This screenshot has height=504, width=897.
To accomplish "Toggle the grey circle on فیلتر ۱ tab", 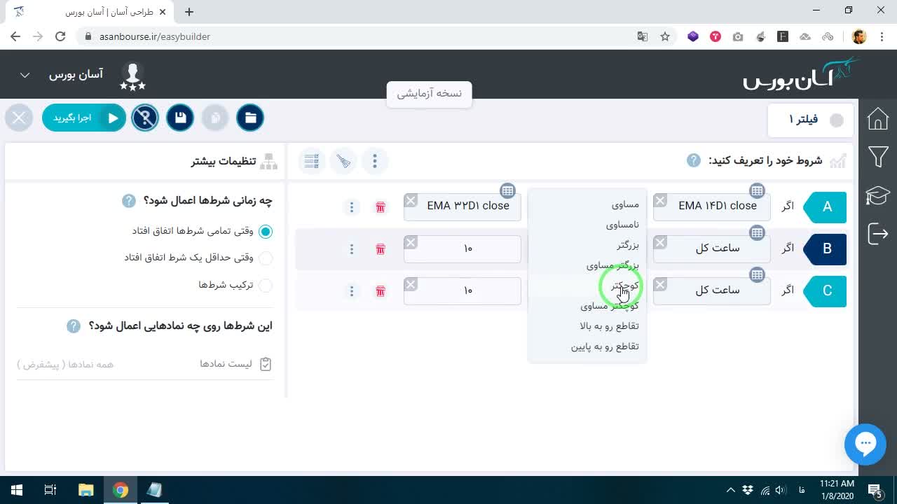I will (837, 120).
